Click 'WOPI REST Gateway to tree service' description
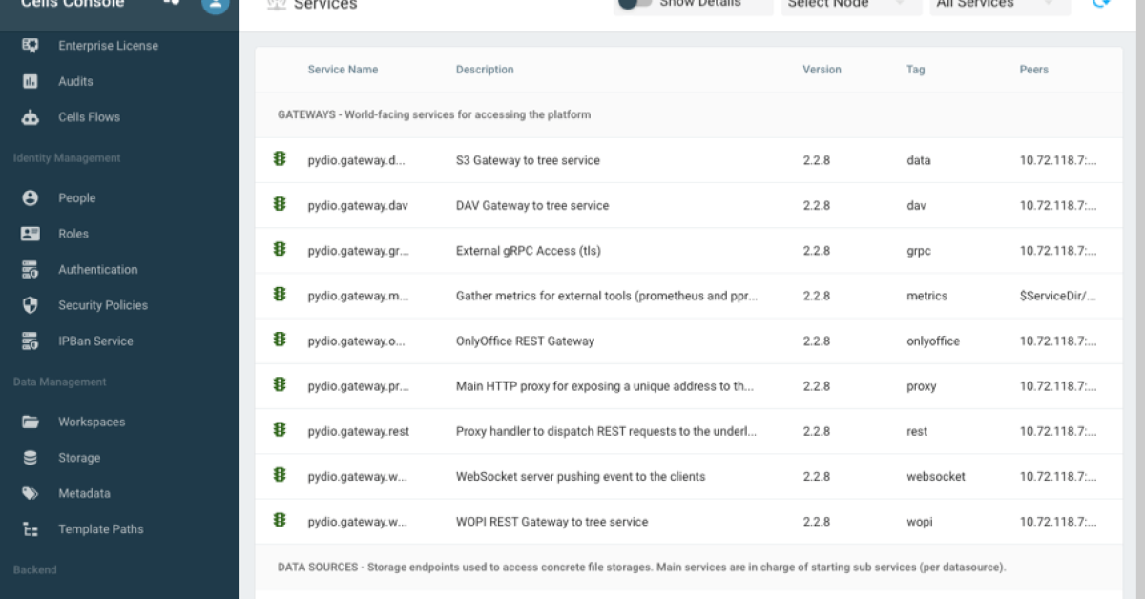 click(x=552, y=522)
